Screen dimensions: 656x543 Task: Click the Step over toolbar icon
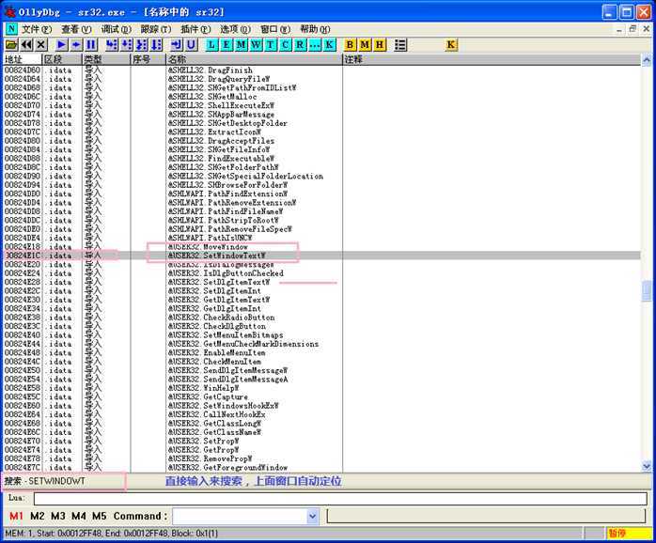click(126, 44)
